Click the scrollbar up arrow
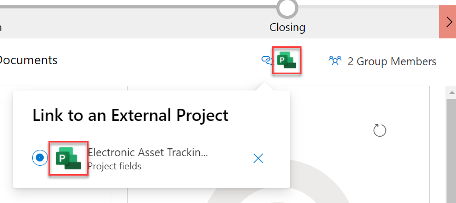Image resolution: width=456 pixels, height=203 pixels. (452, 93)
